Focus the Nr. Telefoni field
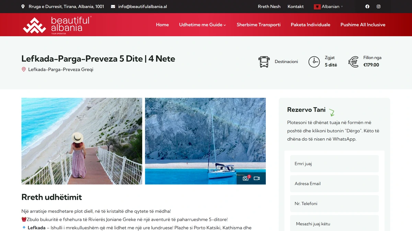Screen dimensions: 412x231 pyautogui.click(x=334, y=203)
